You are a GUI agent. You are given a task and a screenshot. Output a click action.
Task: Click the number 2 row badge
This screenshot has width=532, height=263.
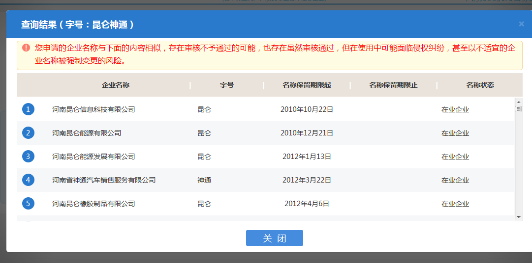[x=28, y=133]
